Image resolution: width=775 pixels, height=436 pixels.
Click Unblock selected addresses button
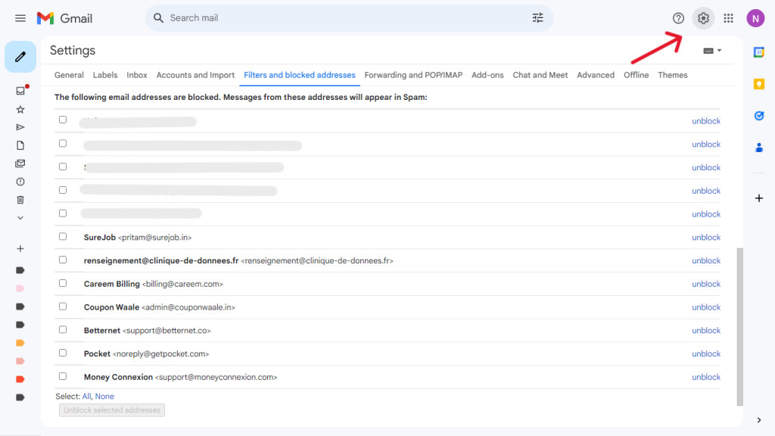112,410
